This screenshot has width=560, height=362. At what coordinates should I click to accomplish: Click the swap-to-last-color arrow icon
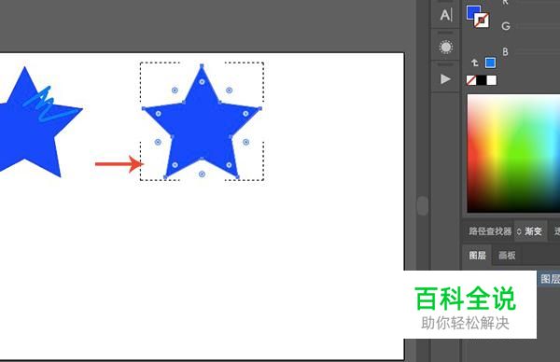474,63
